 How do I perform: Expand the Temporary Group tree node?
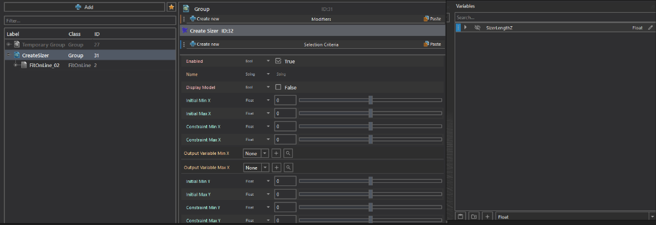(9, 45)
